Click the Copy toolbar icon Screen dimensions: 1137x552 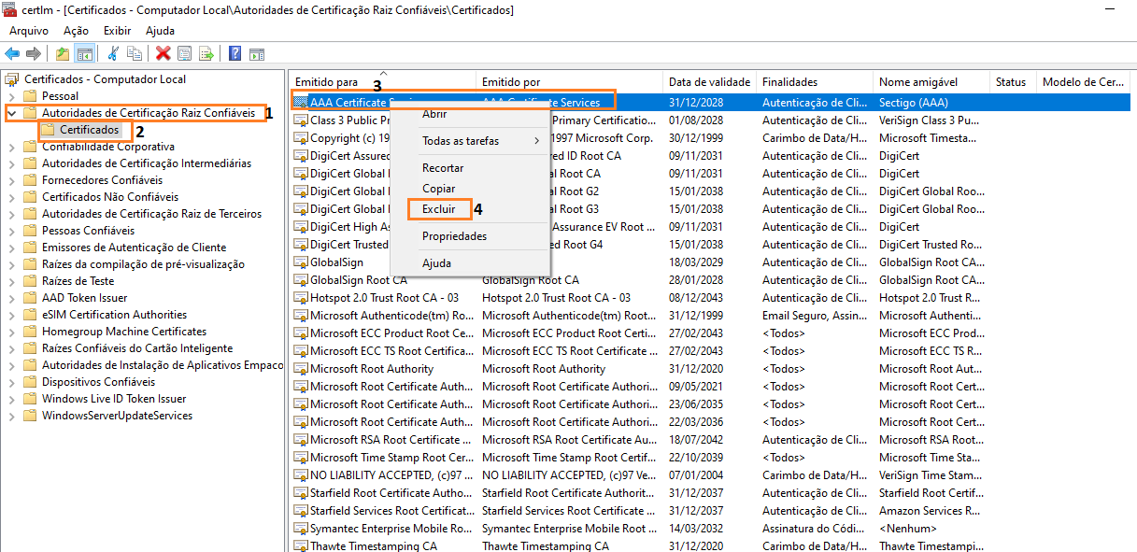(135, 53)
